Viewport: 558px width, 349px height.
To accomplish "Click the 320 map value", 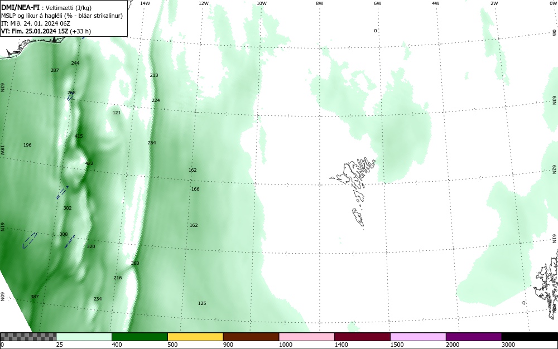I will (91, 246).
